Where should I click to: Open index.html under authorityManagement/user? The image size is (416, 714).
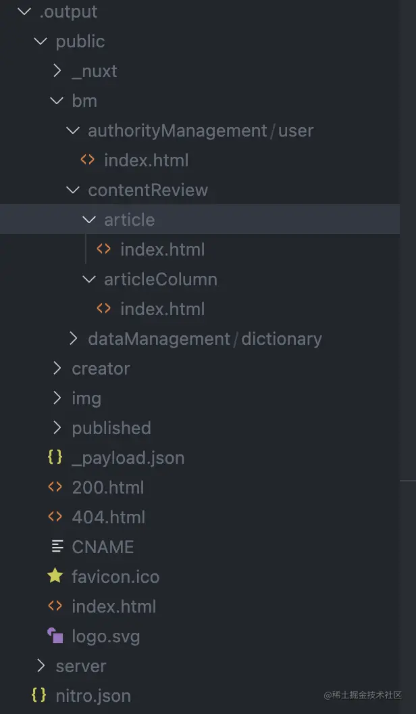click(x=146, y=160)
